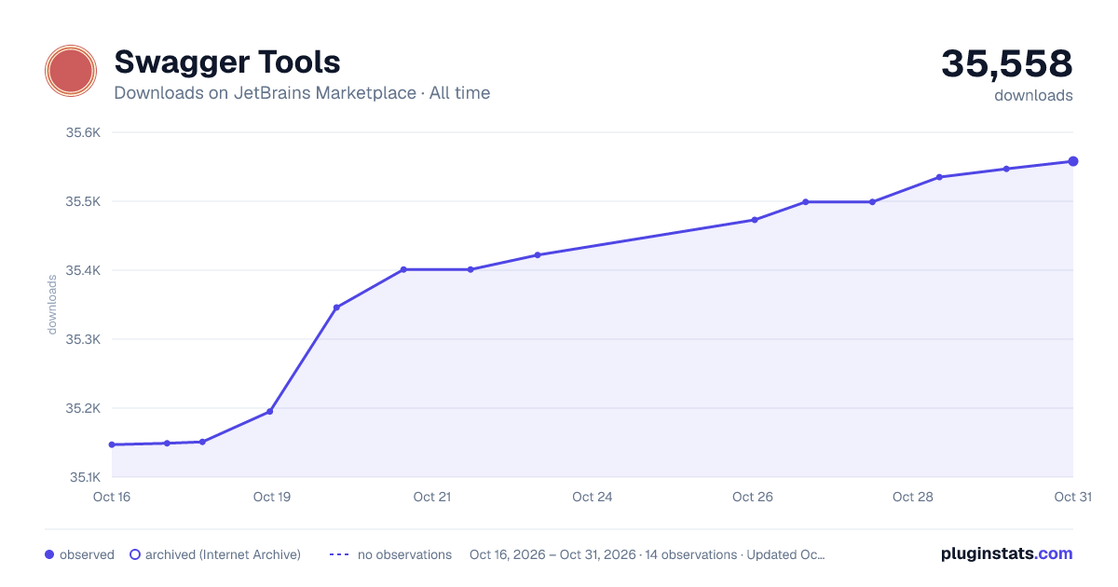Click the 35.6K y-axis label
The width and height of the screenshot is (1118, 587).
click(x=83, y=132)
